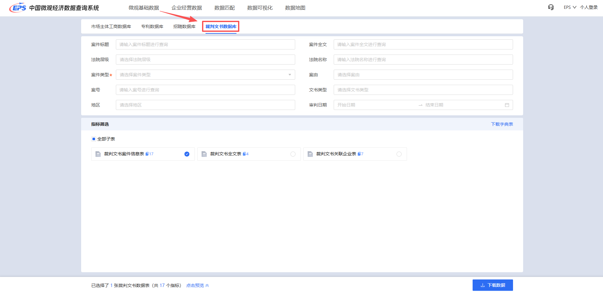Click the document icon on 裁判文书案件信息表 card
This screenshot has height=293, width=603.
pos(98,154)
